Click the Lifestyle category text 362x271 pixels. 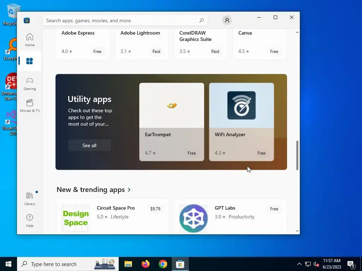tap(119, 217)
